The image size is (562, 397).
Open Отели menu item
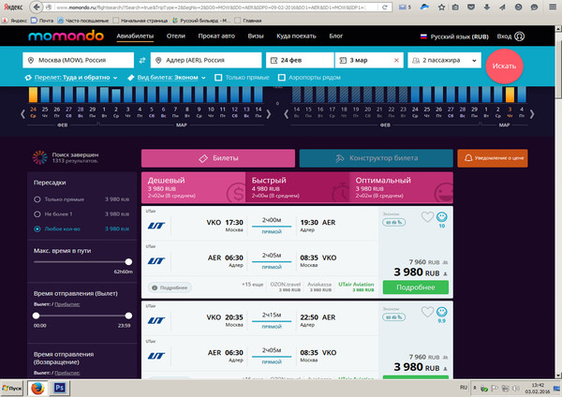point(176,37)
